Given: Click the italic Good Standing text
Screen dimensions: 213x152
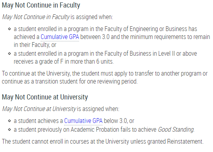Looking at the screenshot, I should 176,130.
